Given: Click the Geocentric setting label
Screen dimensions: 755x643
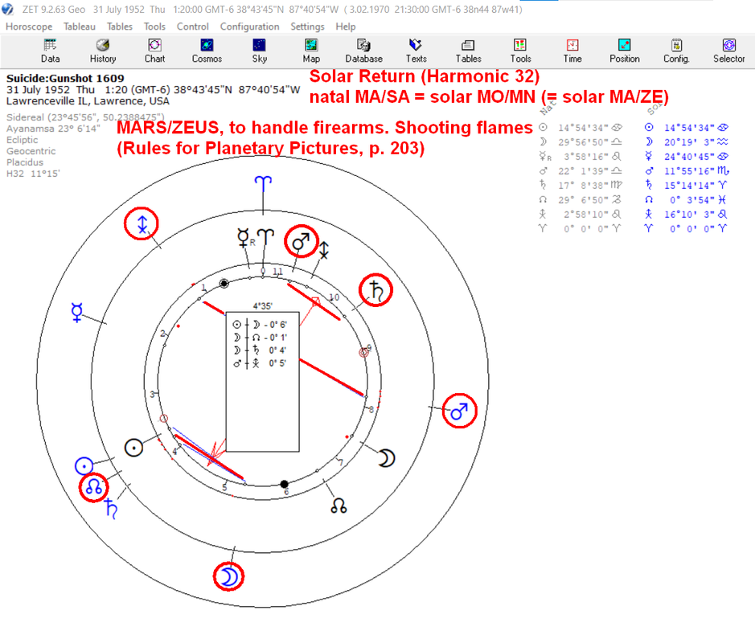Looking at the screenshot, I should 31,151.
